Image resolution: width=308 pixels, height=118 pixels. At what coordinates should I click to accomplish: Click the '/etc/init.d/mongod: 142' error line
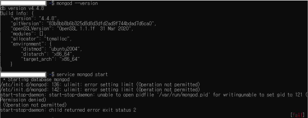coord(100,90)
